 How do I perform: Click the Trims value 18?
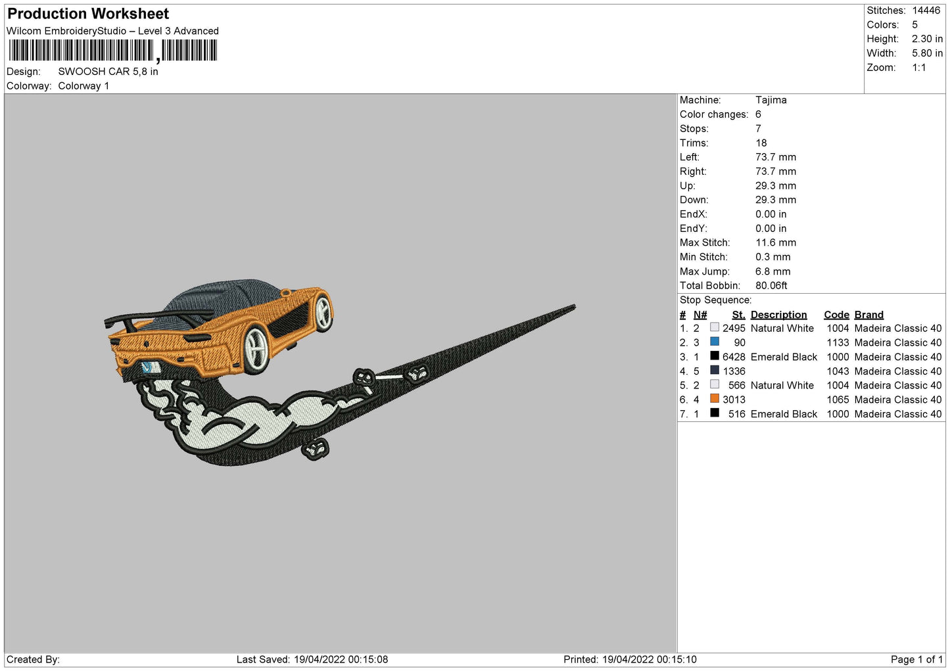pos(761,143)
